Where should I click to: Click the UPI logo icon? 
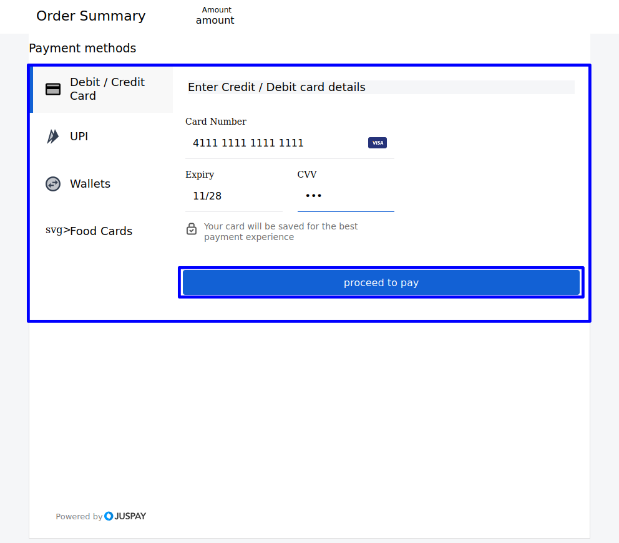coord(53,137)
